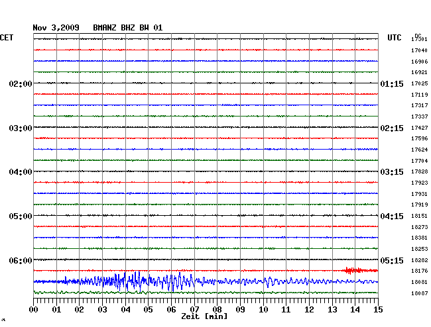Click the red seismic burst near minute 14
The width and height of the screenshot is (431, 327).
pos(360,271)
